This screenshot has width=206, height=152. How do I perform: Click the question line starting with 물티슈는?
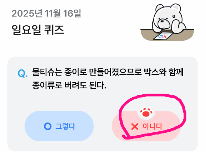[108, 72]
